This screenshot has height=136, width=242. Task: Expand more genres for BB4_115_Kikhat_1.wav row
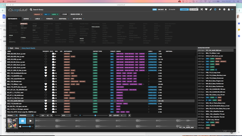pyautogui.click(x=143, y=84)
